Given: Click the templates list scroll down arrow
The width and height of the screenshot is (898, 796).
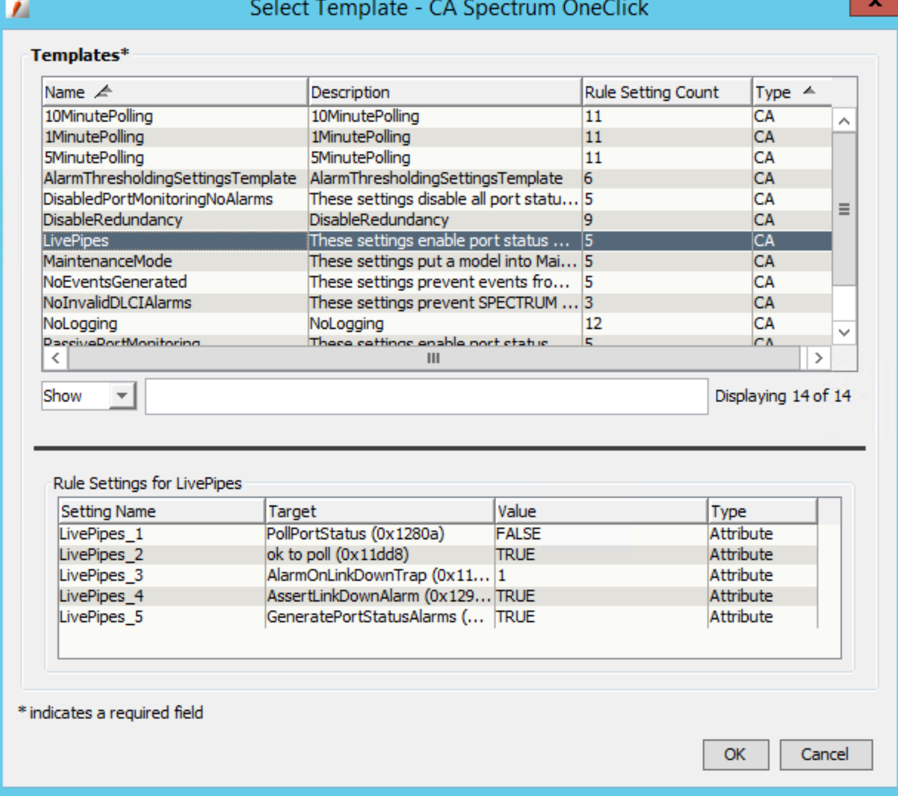Looking at the screenshot, I should tap(844, 332).
